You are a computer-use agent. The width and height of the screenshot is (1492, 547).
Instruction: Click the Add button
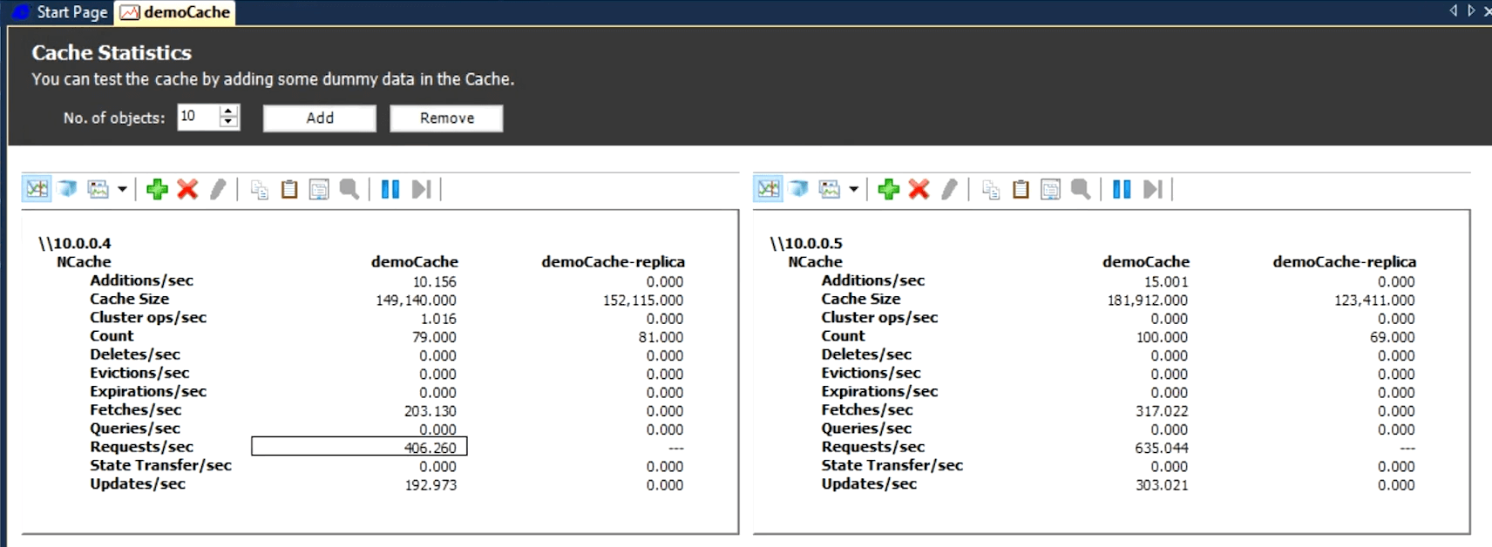(x=320, y=118)
